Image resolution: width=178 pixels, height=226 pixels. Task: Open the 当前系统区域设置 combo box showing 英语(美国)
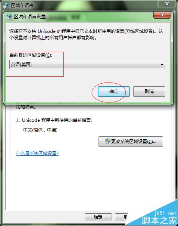(87, 64)
